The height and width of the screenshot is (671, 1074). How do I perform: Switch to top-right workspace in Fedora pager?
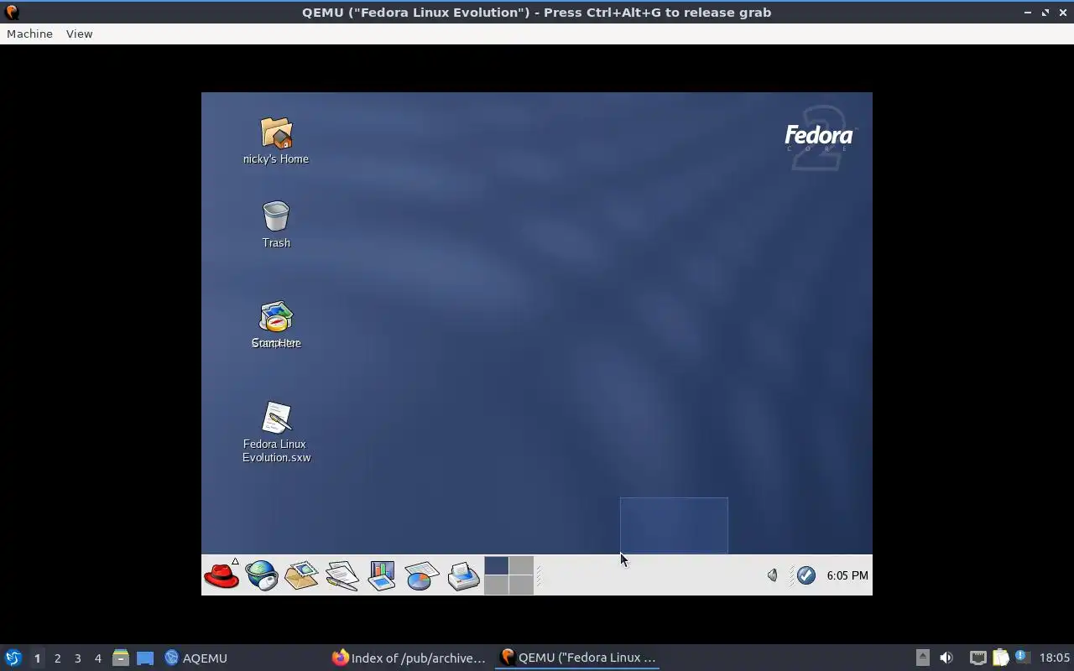click(x=521, y=565)
